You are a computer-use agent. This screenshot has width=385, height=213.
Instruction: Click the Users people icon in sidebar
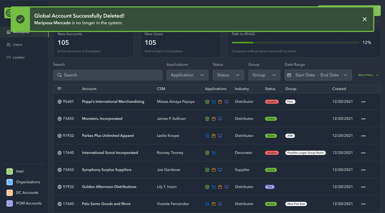tap(9, 45)
